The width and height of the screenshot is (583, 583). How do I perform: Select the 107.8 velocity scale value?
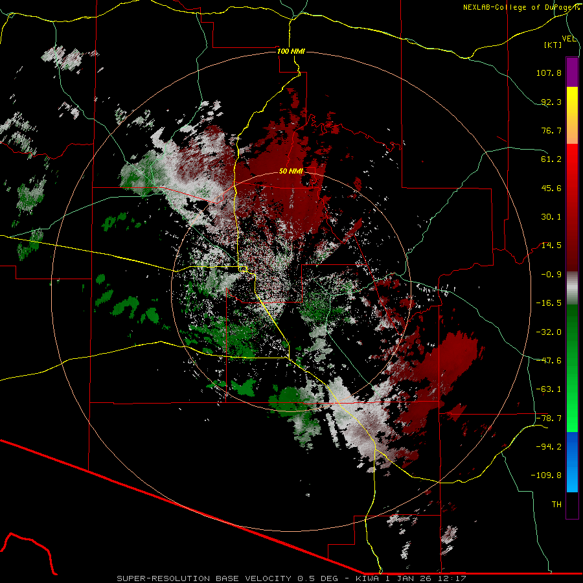coord(549,73)
